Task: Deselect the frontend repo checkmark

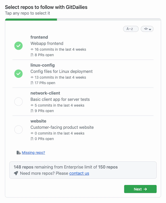Action: (x=18, y=46)
